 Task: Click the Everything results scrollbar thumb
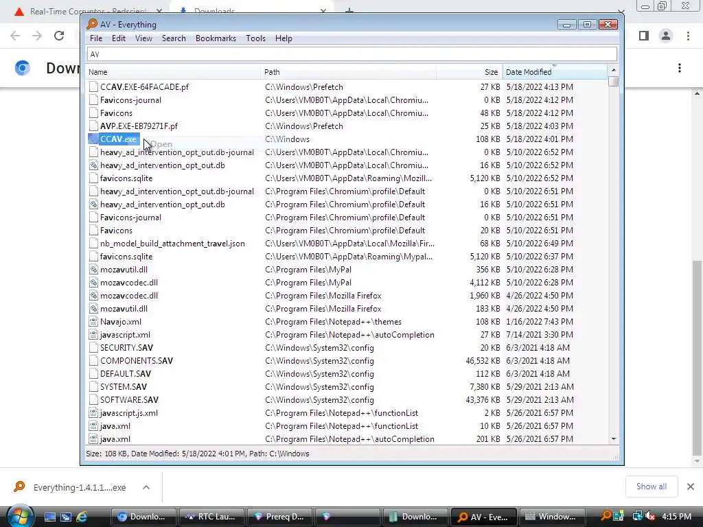pos(614,81)
